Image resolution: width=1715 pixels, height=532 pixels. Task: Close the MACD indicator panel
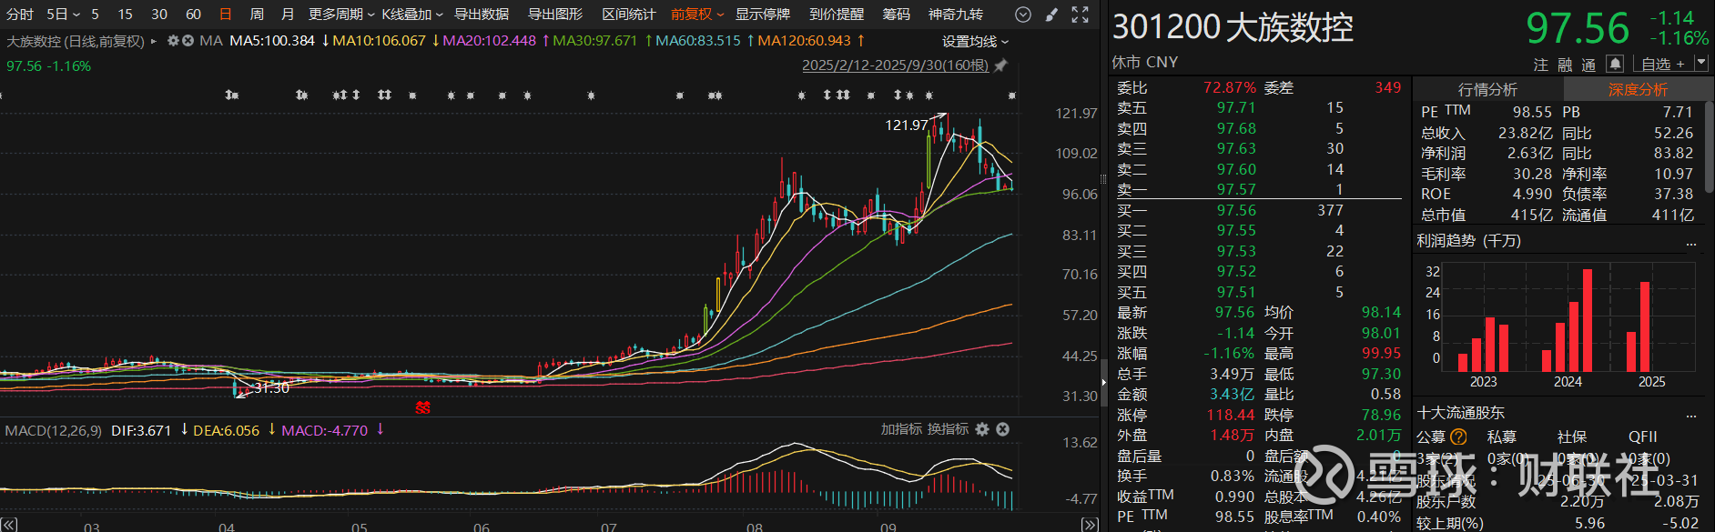[1002, 429]
